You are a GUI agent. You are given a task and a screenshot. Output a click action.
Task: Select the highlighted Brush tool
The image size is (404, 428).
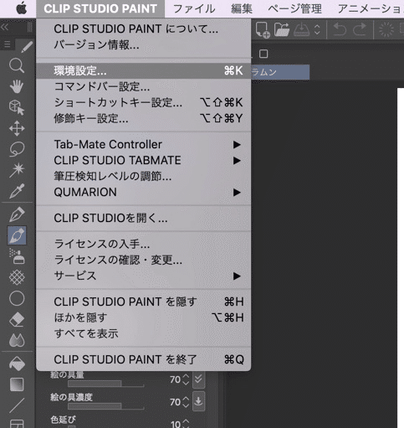(17, 235)
